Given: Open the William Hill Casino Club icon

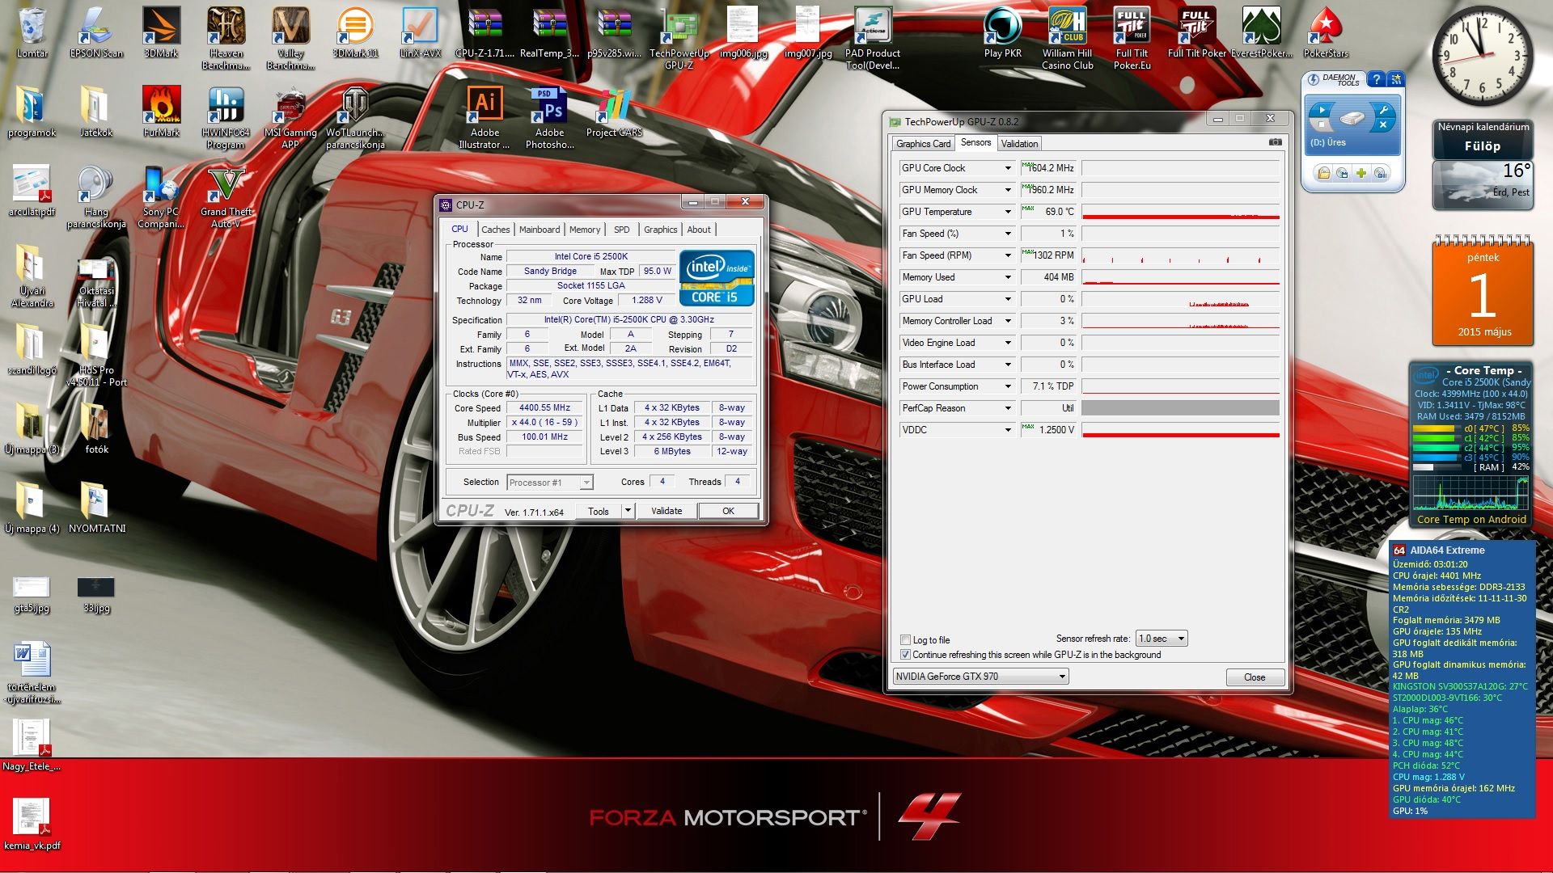Looking at the screenshot, I should coord(1067,38).
